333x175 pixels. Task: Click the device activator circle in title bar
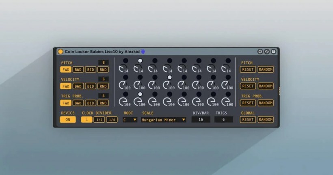point(61,52)
